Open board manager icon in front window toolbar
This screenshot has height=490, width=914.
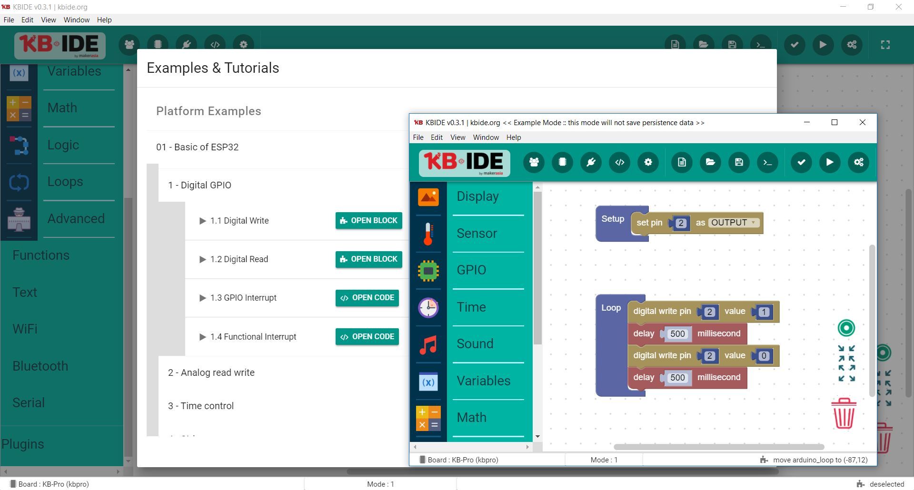562,162
